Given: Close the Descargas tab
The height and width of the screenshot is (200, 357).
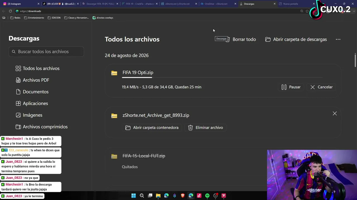Looking at the screenshot, I should point(275,4).
